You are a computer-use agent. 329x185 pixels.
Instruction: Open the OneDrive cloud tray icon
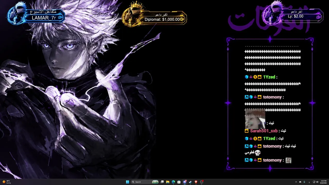point(300,182)
